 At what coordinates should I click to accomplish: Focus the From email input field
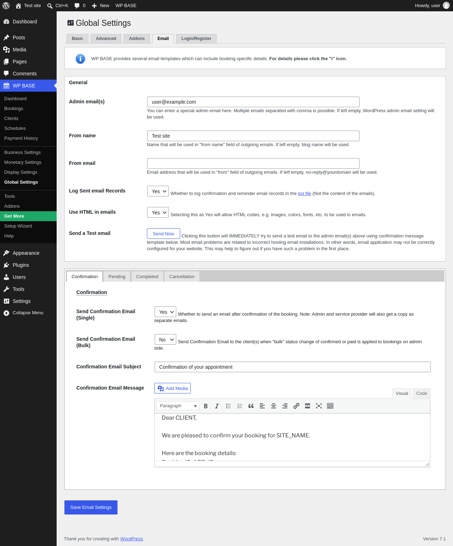click(x=253, y=163)
